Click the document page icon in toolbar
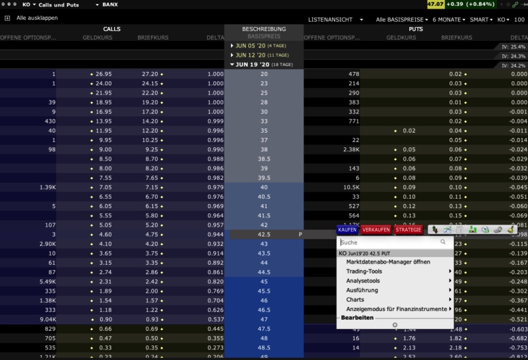 coord(461,230)
